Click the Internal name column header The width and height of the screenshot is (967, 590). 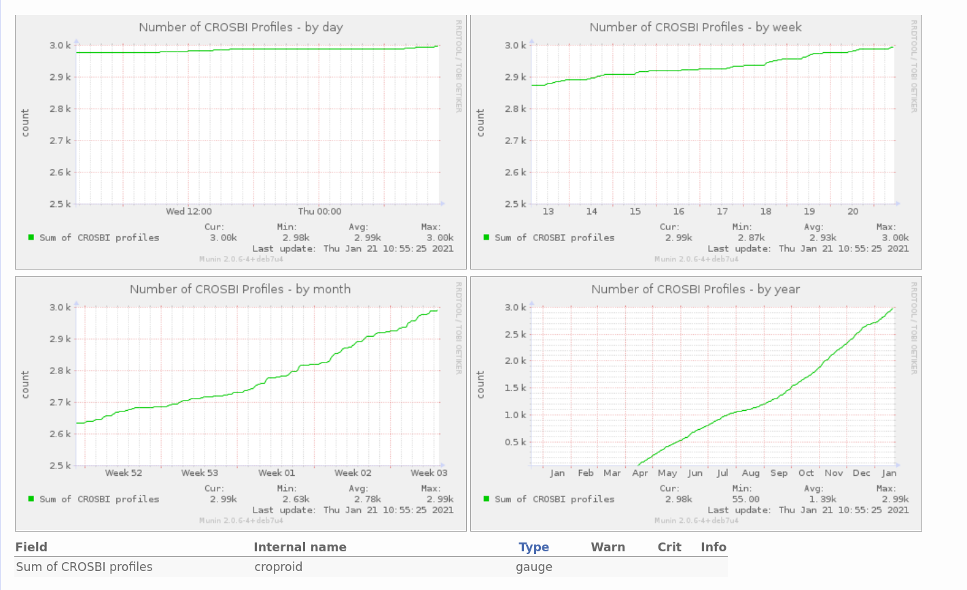coord(300,547)
